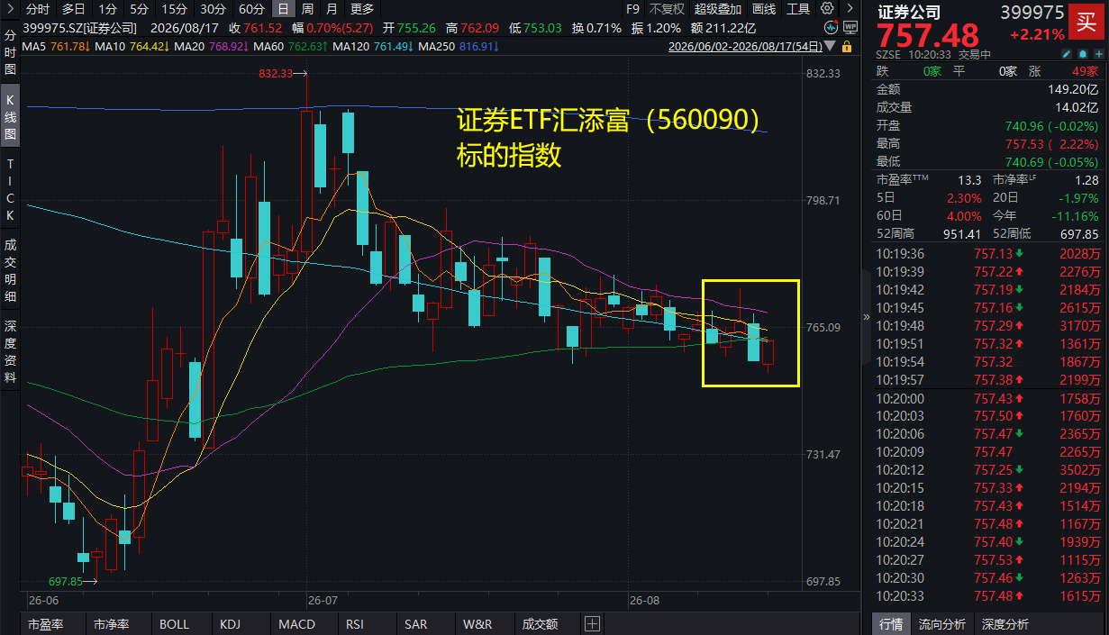
Task: Show the 市盈率 indicator
Action: (x=46, y=623)
